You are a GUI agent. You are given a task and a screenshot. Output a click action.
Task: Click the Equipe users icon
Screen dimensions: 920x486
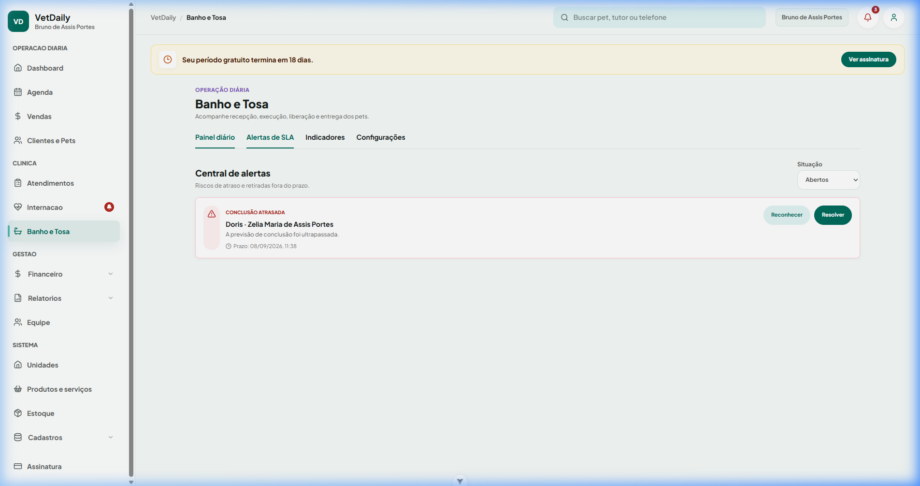point(18,322)
